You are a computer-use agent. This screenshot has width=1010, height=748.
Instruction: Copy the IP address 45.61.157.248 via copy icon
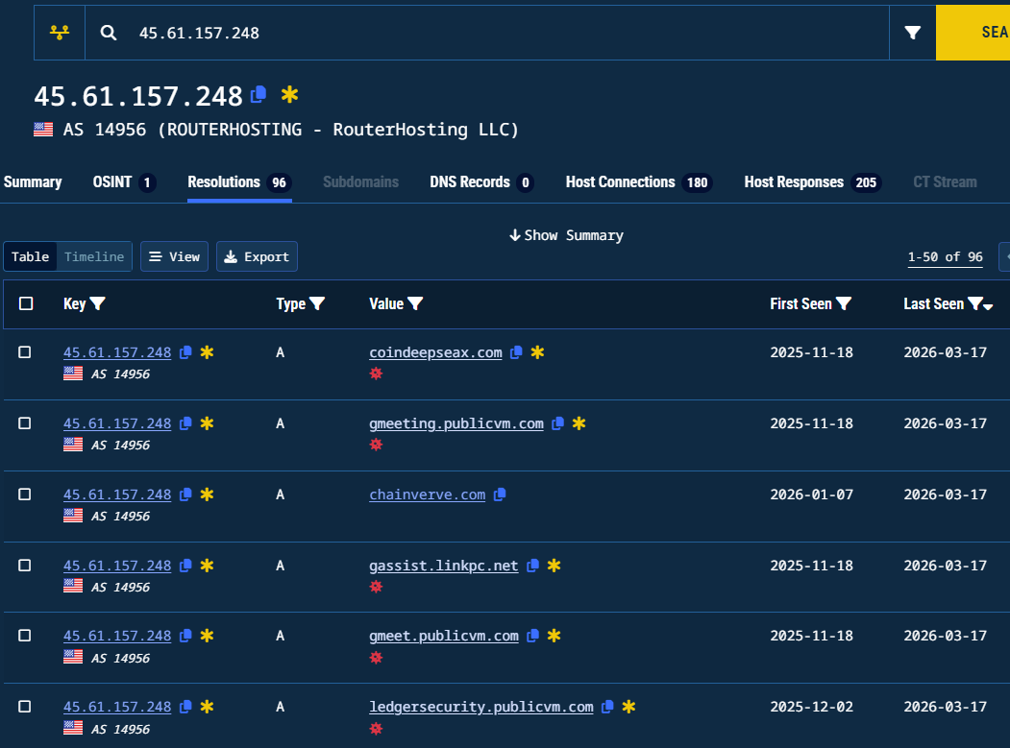(258, 95)
